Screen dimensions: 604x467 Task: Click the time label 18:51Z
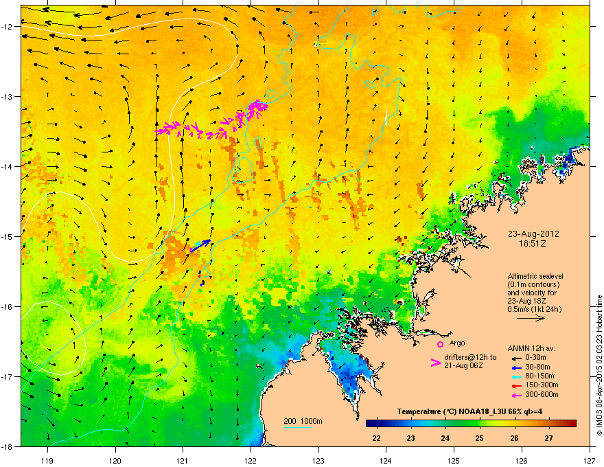533,244
